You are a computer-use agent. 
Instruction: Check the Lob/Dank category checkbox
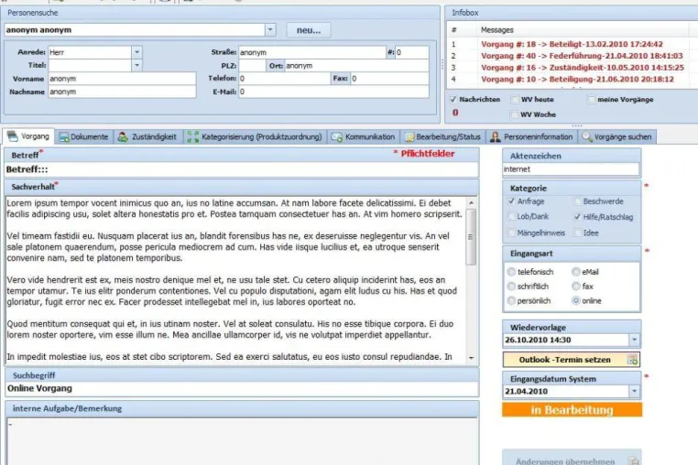pyautogui.click(x=511, y=216)
